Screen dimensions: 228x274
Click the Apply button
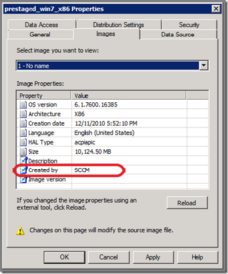pos(153,257)
